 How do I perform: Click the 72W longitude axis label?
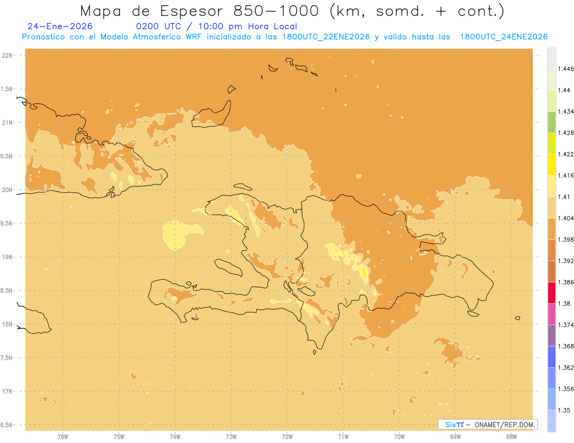point(287,437)
